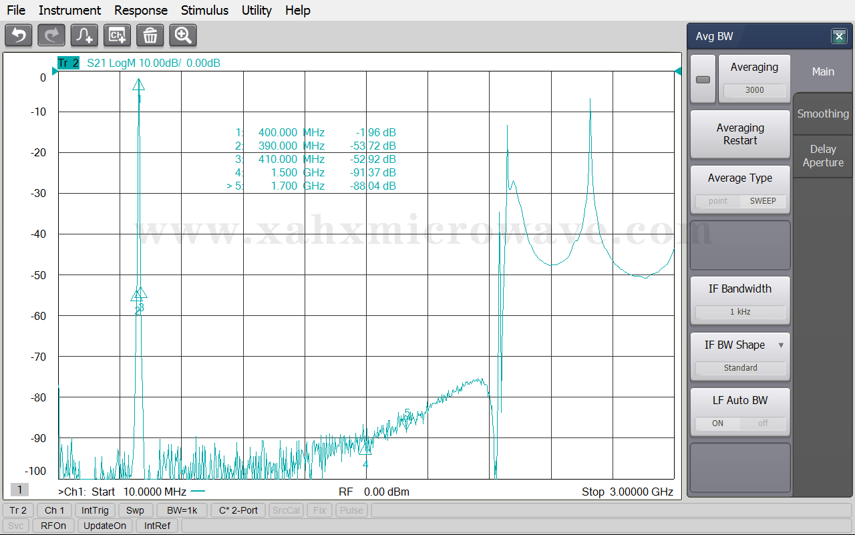This screenshot has height=535, width=855.
Task: Click the Add Trace toolbar icon
Action: [84, 35]
